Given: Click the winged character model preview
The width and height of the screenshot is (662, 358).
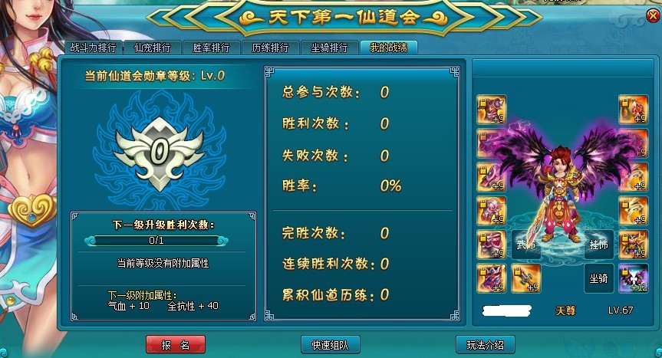Looking at the screenshot, I should (x=562, y=190).
